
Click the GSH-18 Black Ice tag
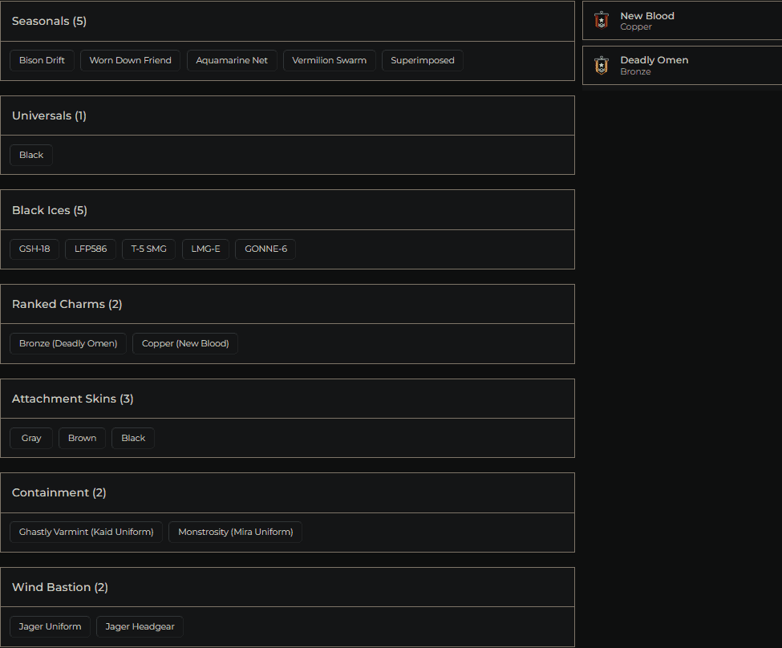click(34, 249)
